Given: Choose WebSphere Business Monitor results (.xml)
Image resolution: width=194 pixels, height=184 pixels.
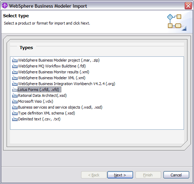Looking at the screenshot, I should pos(54,72).
